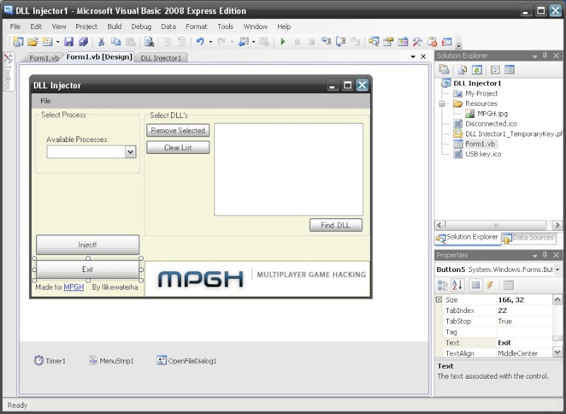Select the Timer1 component in tray
The width and height of the screenshot is (566, 414).
(x=50, y=361)
